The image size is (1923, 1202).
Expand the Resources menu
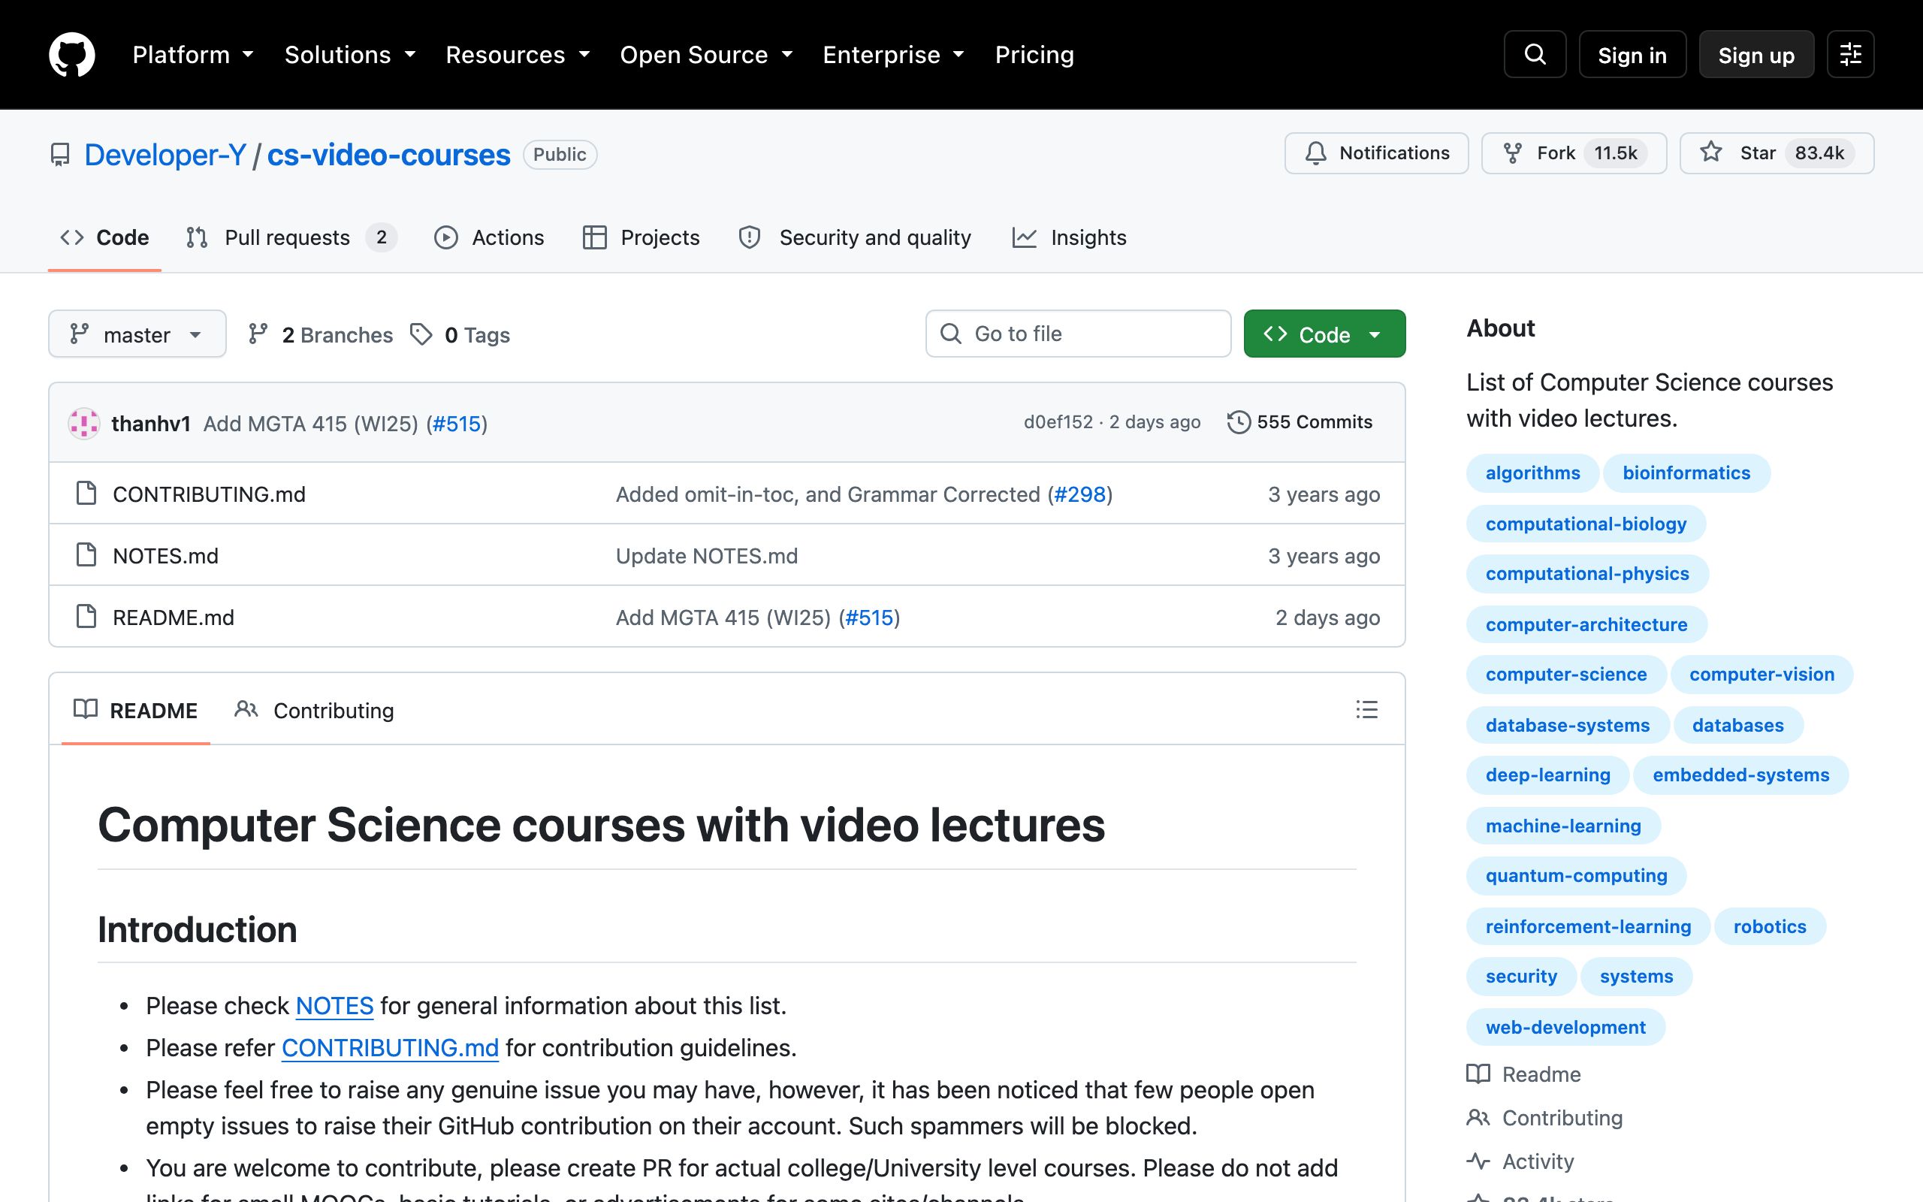(518, 54)
